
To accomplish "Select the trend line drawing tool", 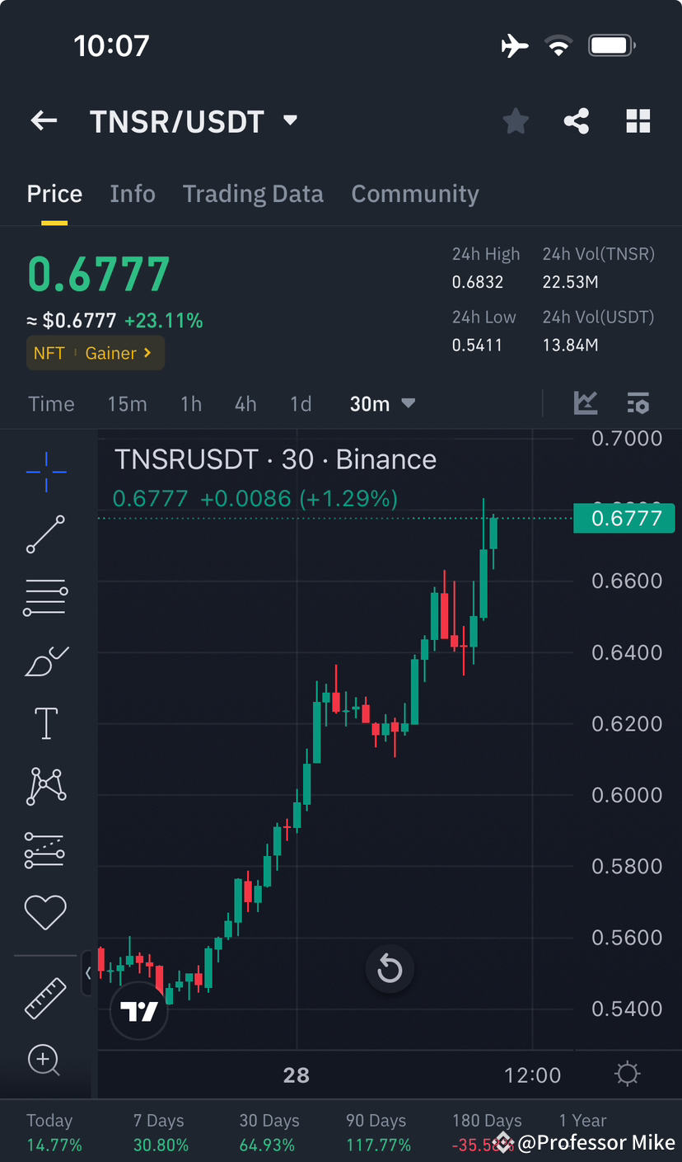I will 45,535.
